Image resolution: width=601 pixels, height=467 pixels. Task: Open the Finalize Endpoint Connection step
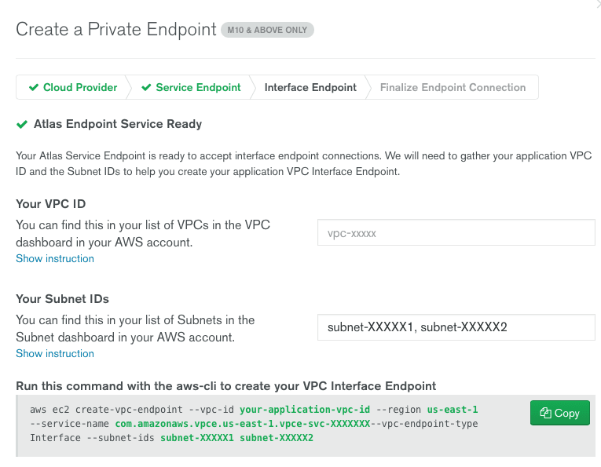point(453,88)
